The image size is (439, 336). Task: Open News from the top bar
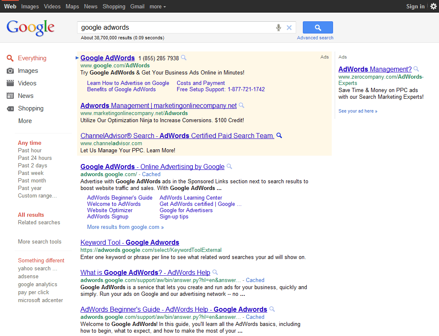91,6
